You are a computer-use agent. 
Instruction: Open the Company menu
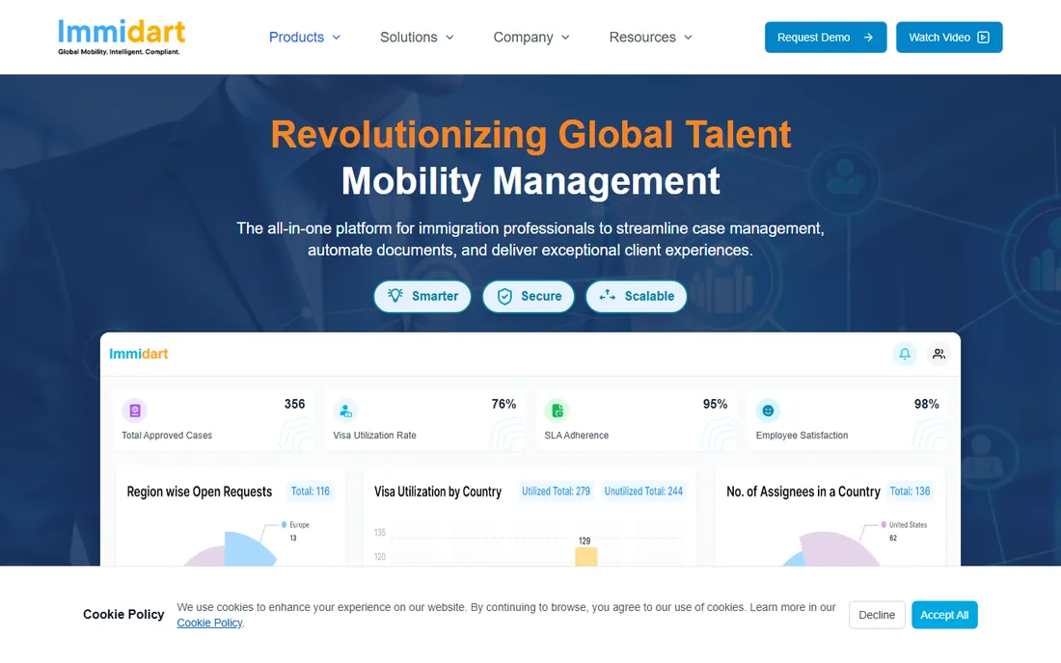click(531, 38)
